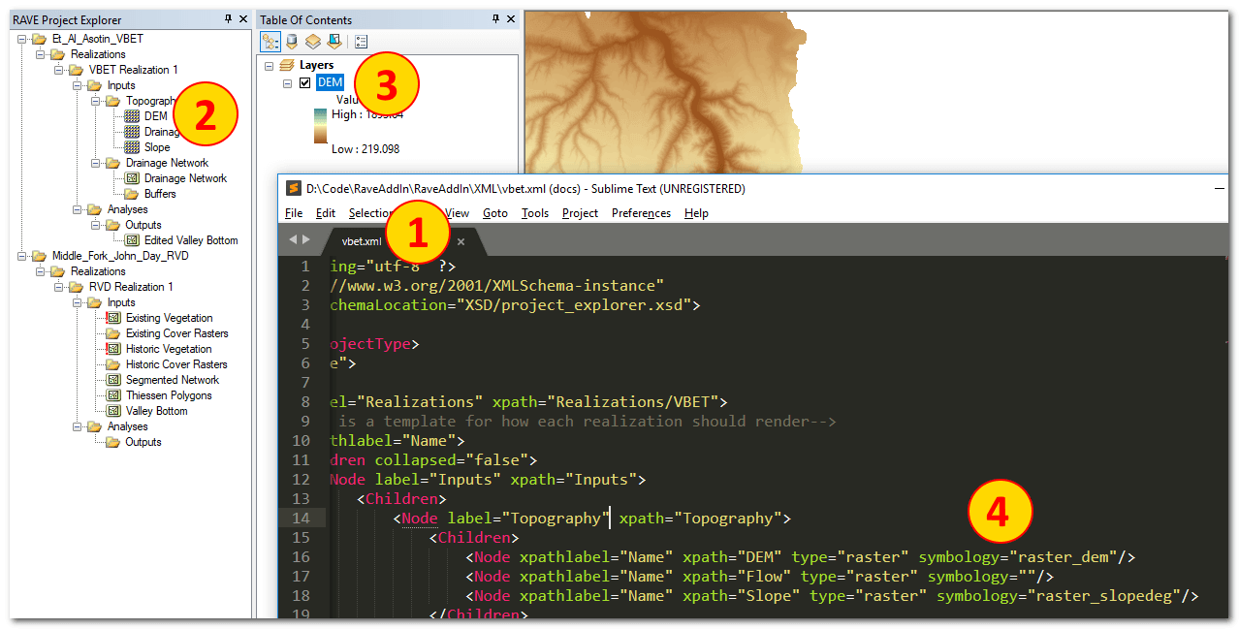Open Sublime Text View menu
Image resolution: width=1239 pixels, height=629 pixels.
pos(458,213)
